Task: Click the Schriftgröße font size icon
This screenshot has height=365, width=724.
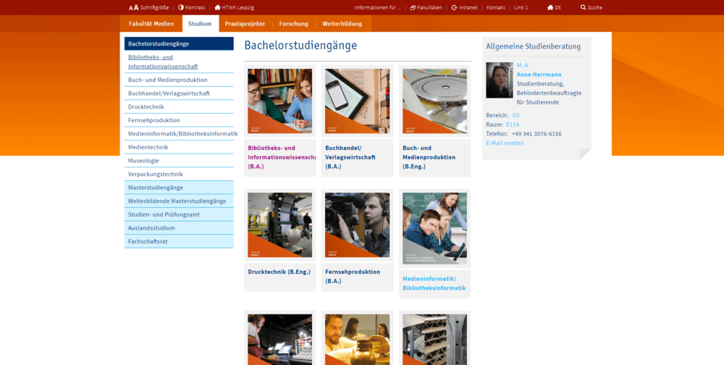Action: [x=133, y=7]
